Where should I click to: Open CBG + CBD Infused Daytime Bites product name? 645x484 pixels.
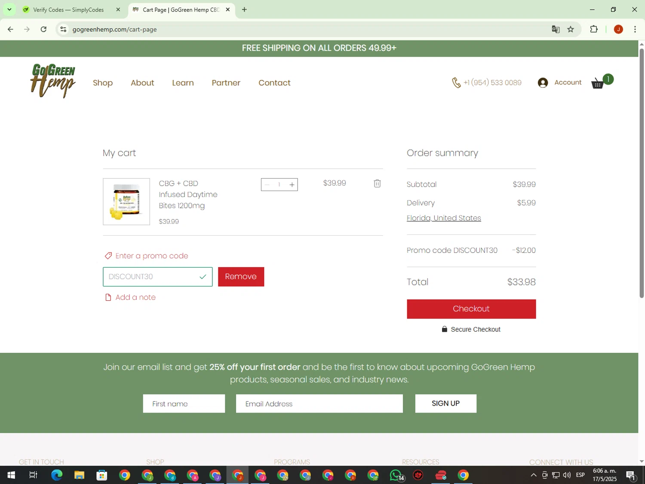(188, 194)
